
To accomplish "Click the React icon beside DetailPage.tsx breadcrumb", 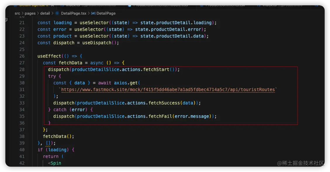I will coord(57,13).
